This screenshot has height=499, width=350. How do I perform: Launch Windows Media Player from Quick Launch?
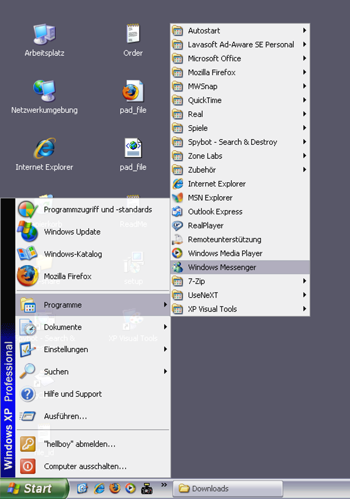(130, 489)
